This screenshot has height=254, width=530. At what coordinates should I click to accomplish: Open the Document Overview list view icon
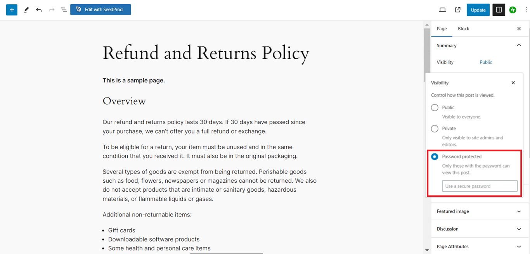[63, 9]
